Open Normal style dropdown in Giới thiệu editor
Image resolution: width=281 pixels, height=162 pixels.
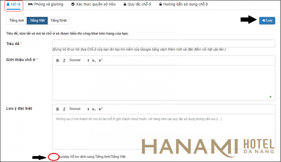coord(79,60)
